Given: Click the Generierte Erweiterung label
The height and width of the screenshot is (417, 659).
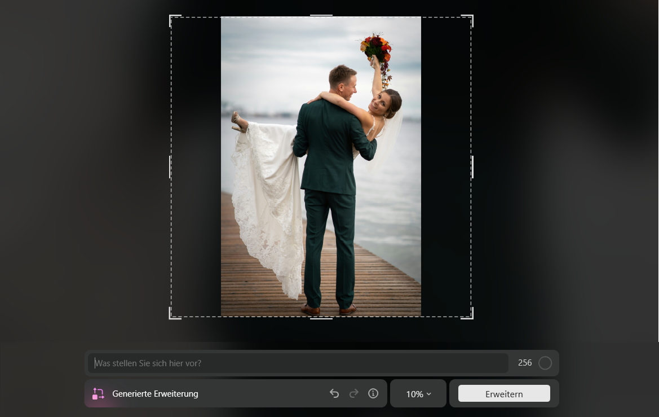Looking at the screenshot, I should click(x=155, y=394).
